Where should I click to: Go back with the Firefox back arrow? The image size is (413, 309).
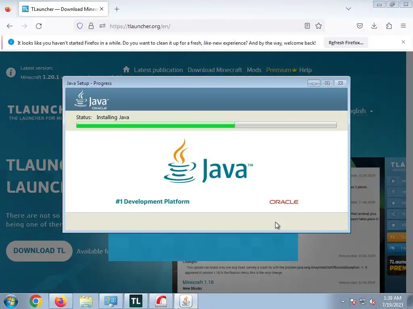tap(10, 26)
